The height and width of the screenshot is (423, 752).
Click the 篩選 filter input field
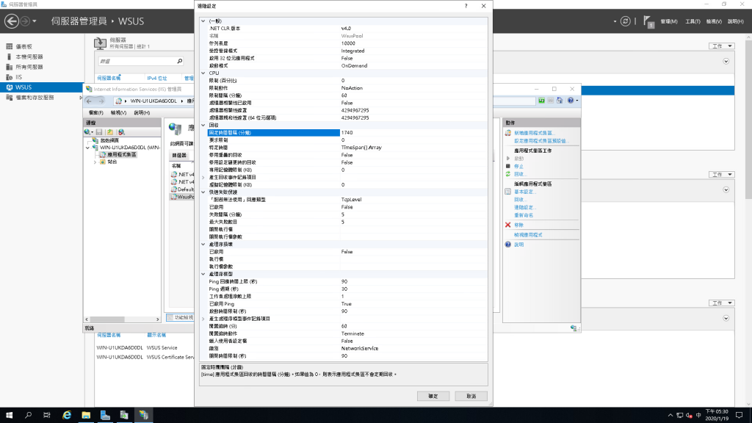[x=137, y=61]
